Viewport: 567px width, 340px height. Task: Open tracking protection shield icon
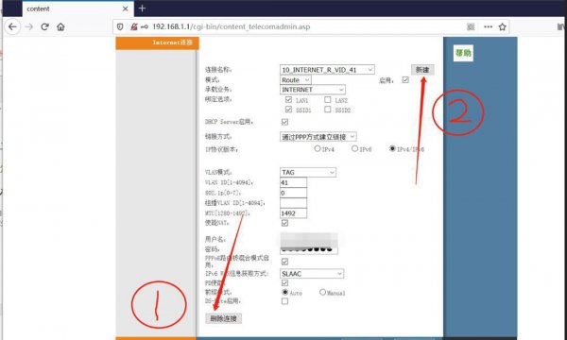(120, 26)
